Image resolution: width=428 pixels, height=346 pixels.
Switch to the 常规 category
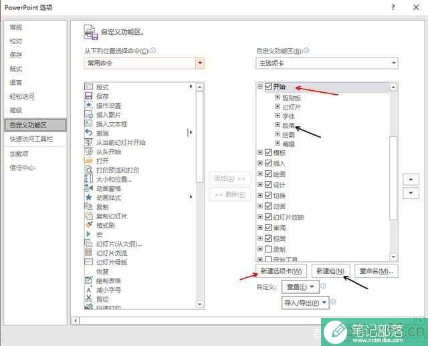click(16, 27)
